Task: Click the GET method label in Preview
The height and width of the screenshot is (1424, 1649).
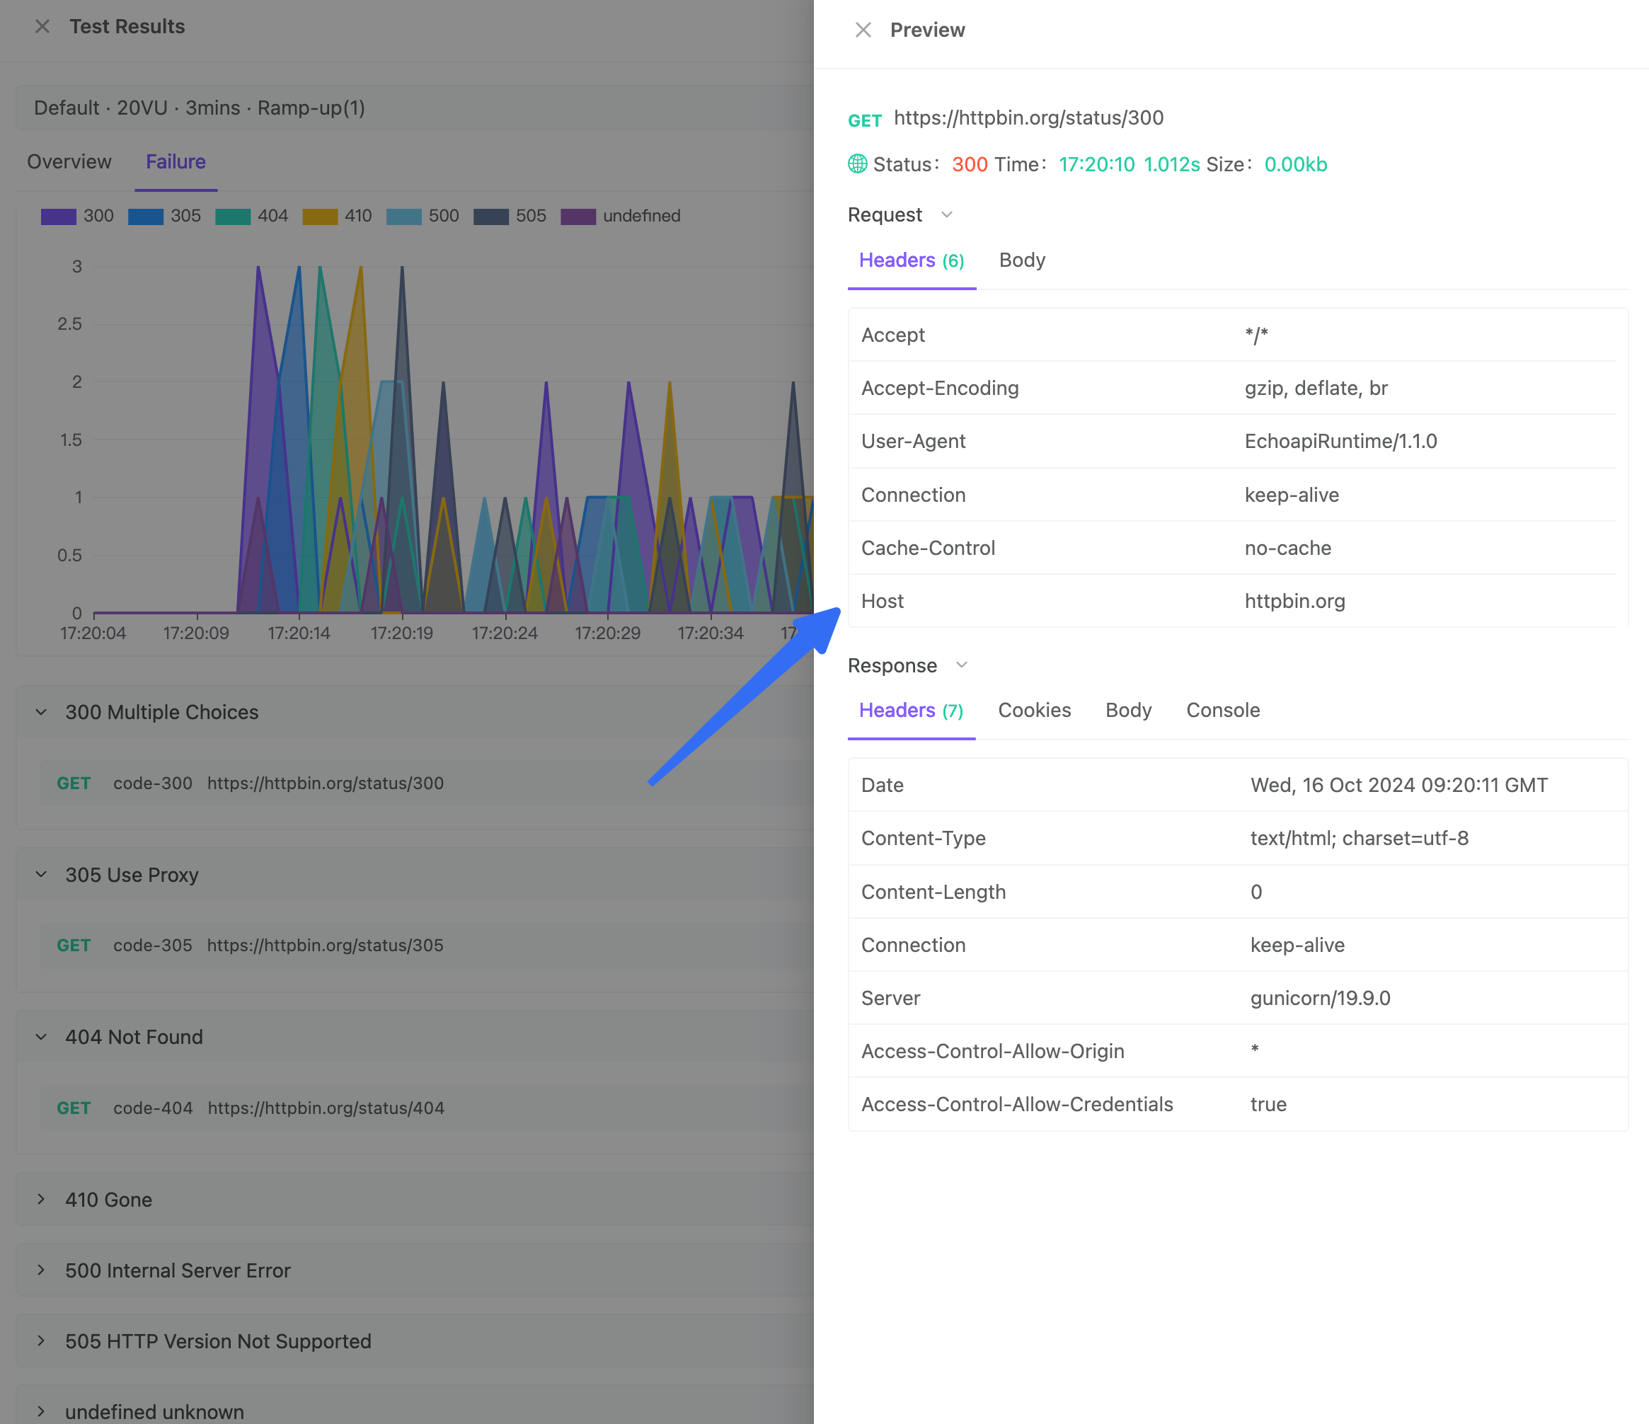Action: 864,120
